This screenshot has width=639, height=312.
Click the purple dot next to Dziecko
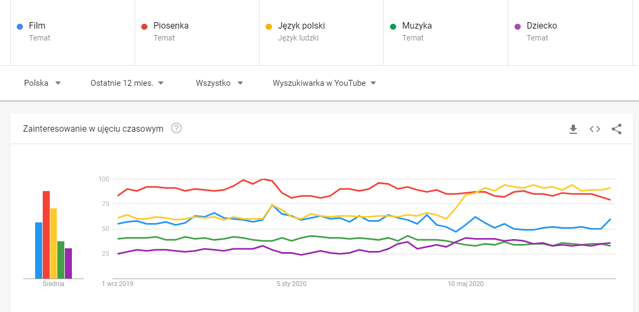tap(517, 26)
